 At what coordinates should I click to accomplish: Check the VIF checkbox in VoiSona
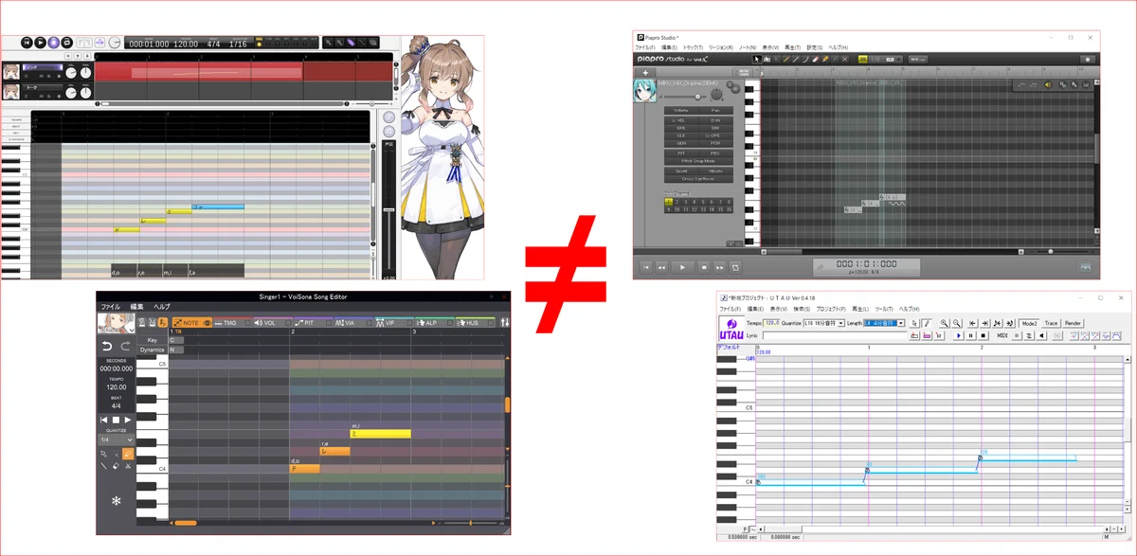coord(409,323)
